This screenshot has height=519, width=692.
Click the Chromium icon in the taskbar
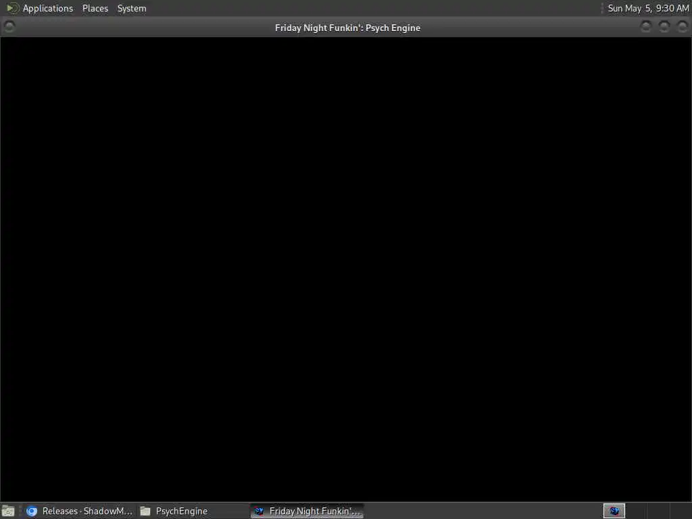[x=32, y=511]
